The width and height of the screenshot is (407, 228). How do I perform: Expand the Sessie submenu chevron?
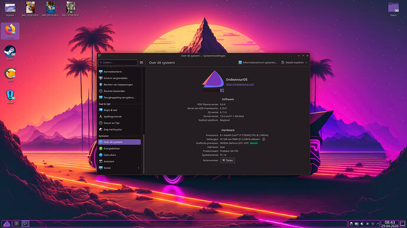pos(139,168)
